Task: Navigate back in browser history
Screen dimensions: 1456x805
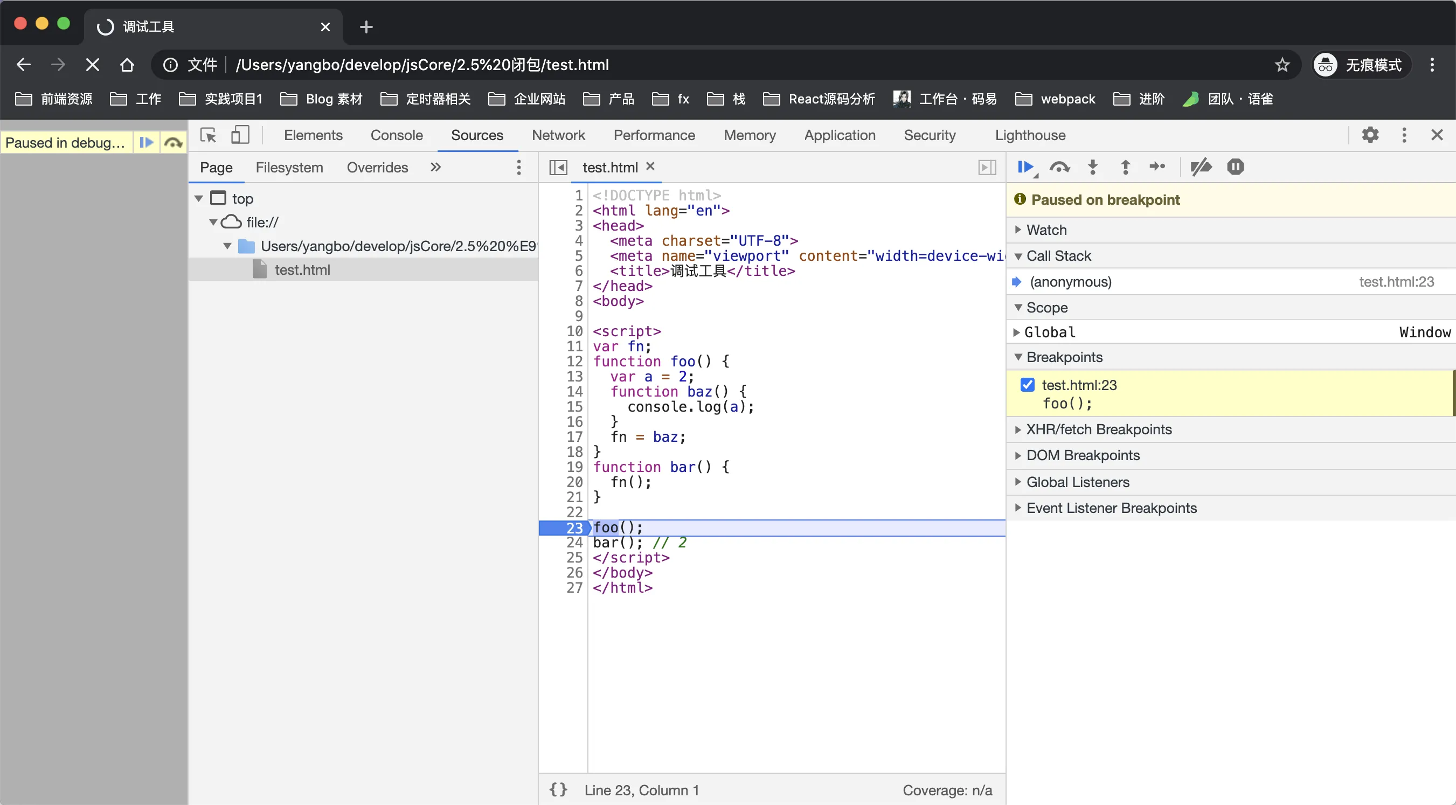Action: coord(23,65)
